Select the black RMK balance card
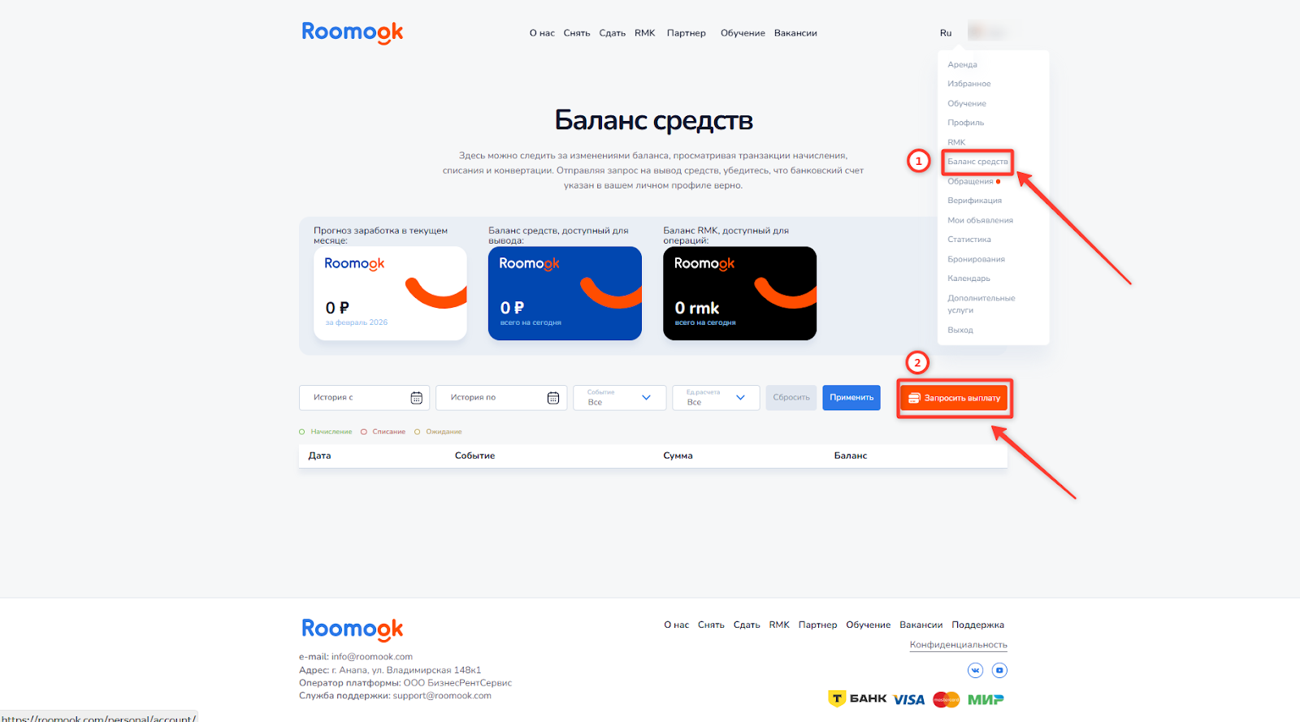 (739, 293)
